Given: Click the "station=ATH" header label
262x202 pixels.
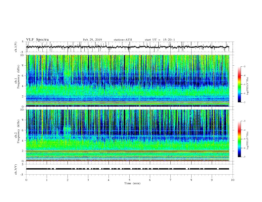Looking at the screenshot, I should pos(123,40).
